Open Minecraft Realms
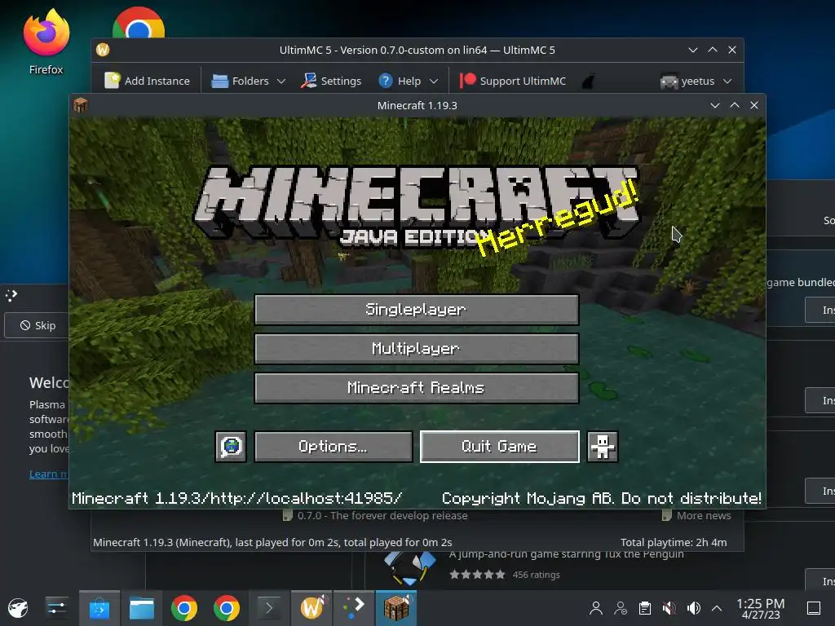The image size is (835, 626). click(x=417, y=387)
